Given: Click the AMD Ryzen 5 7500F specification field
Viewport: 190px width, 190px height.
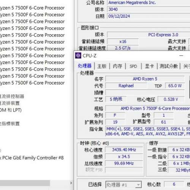Looking at the screenshot, I should point(148,108).
